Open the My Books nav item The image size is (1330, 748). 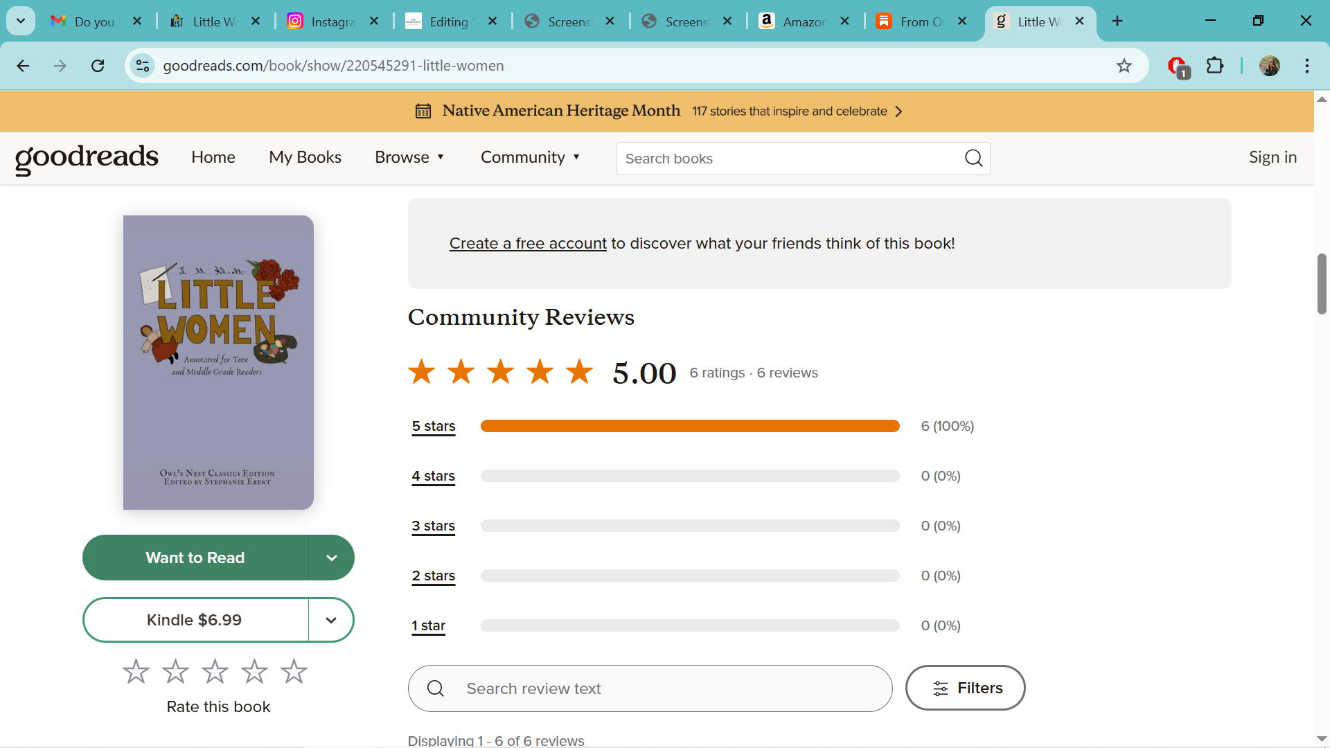click(x=305, y=157)
